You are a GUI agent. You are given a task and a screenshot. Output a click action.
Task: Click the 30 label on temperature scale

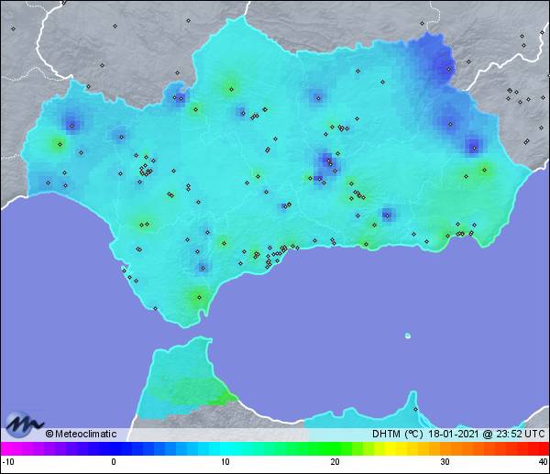click(445, 462)
